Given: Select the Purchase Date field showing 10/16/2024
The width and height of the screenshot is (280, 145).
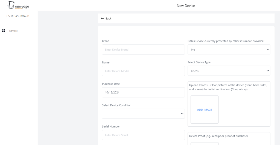Looking at the screenshot, I should pos(143,92).
